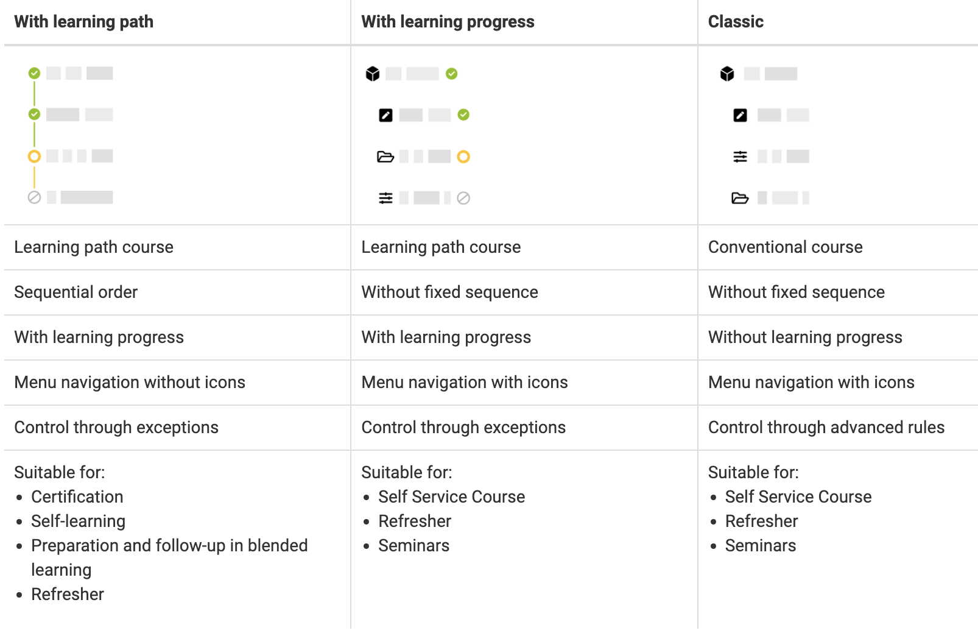
Task: Click the open folder icon in Classic column
Action: point(740,198)
